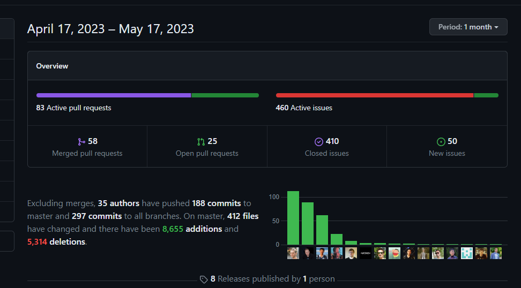This screenshot has width=521, height=288.
Task: Open the Merged pull requests label link
Action: tap(87, 153)
